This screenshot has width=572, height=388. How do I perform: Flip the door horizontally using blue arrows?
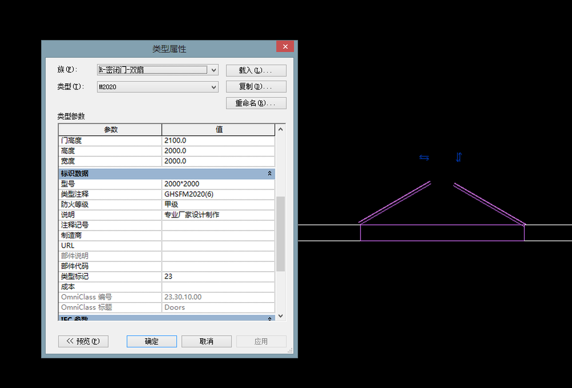pyautogui.click(x=424, y=158)
